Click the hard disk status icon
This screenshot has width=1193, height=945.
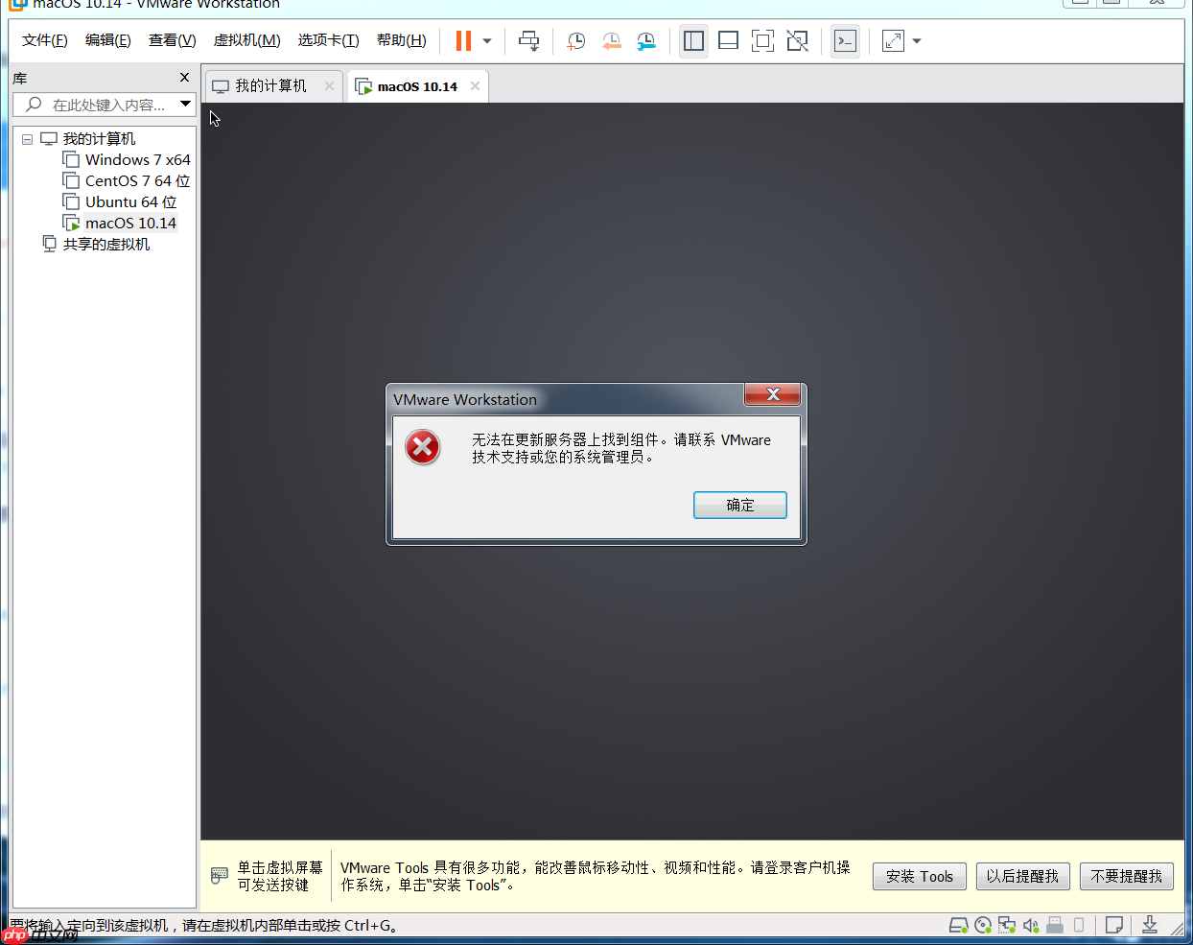point(958,924)
